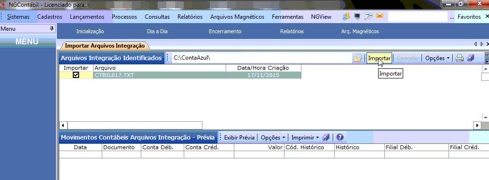
Task: Click the Exibir Prévia button
Action: coord(240,137)
